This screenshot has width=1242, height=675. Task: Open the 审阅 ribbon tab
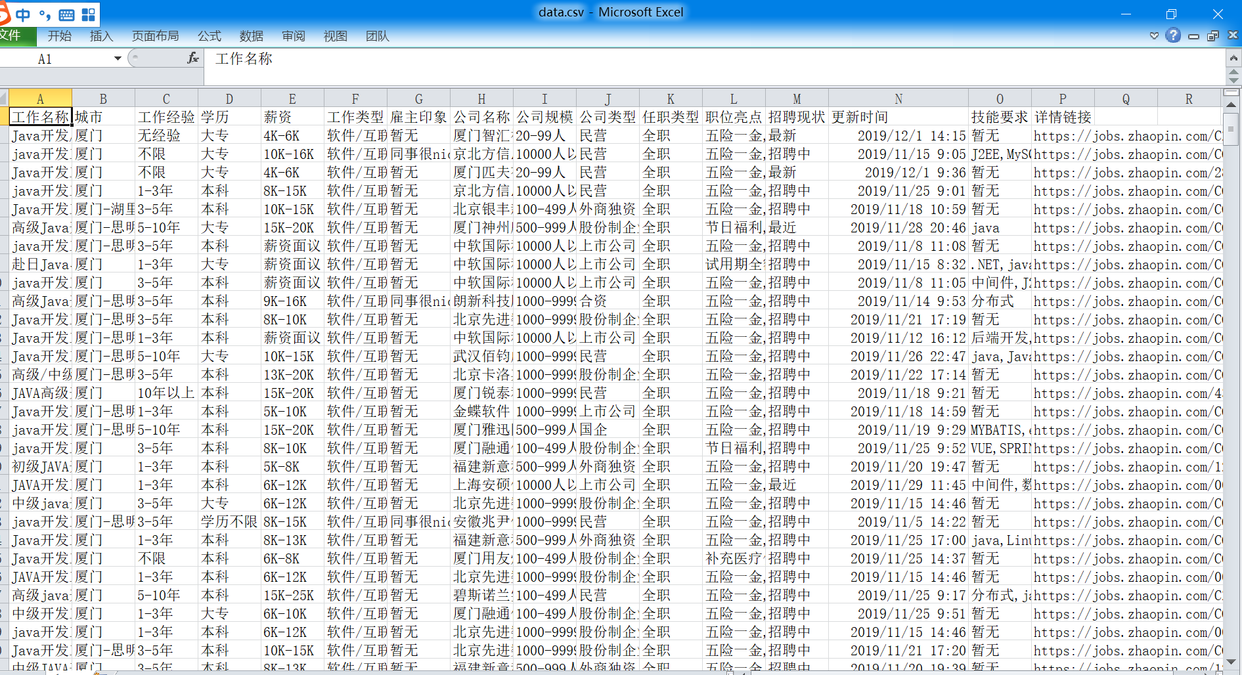(x=294, y=36)
